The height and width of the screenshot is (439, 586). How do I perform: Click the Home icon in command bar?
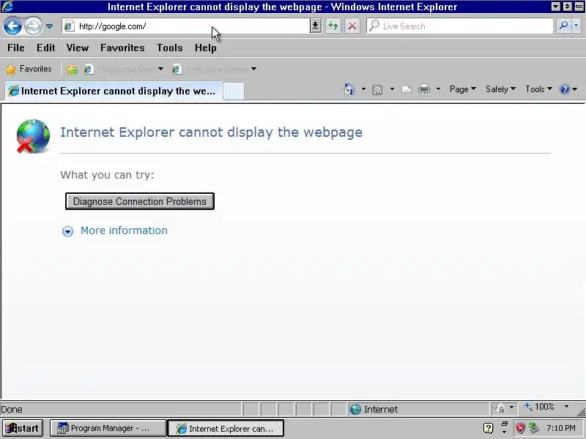349,89
